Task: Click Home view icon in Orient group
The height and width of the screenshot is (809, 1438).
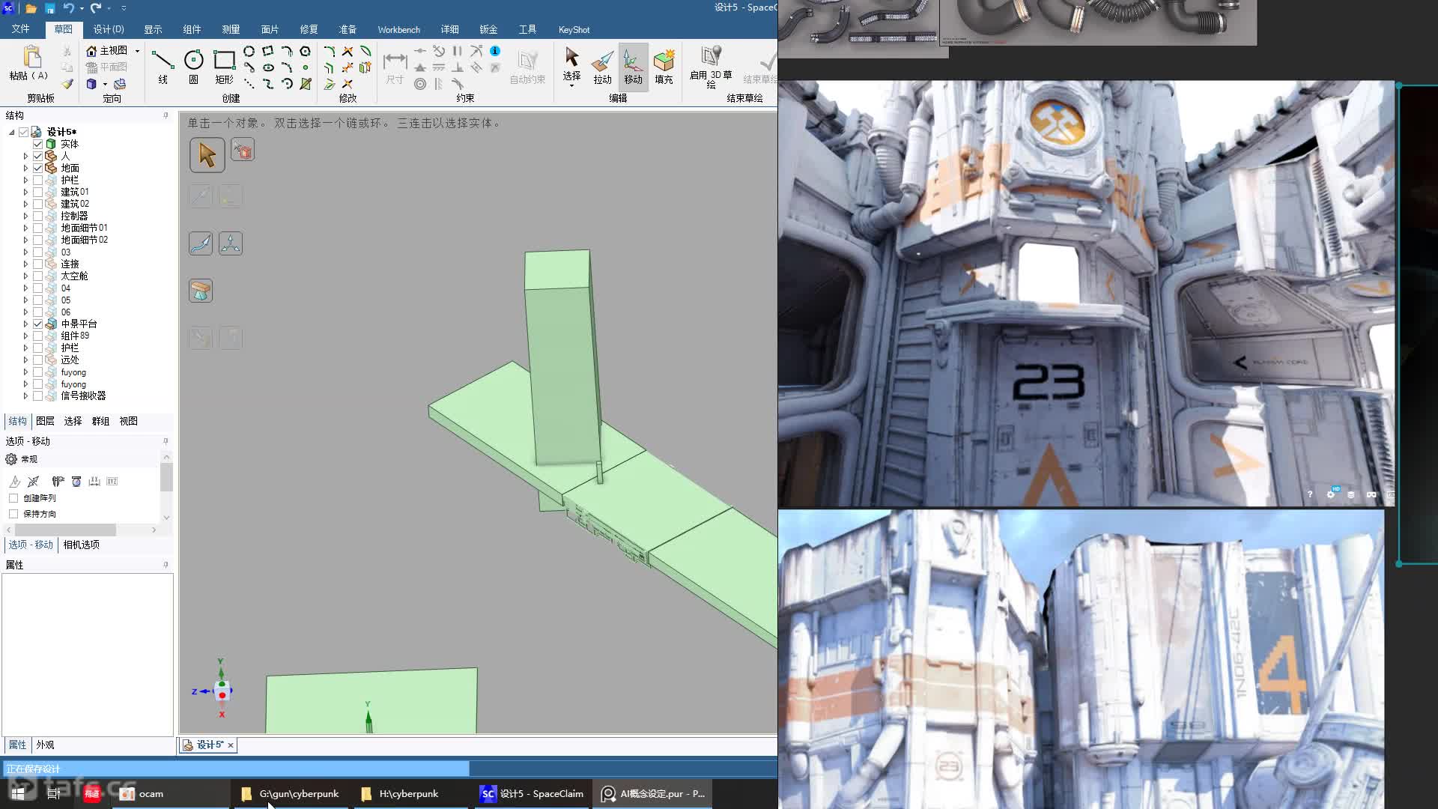Action: (91, 50)
